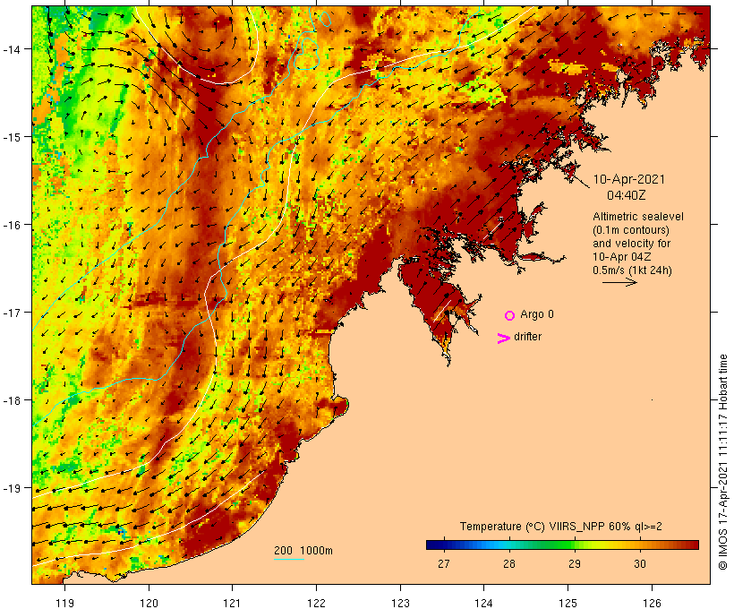Screen dimensions: 734x609
Task: Click the 'Altimetric sealevel' text line
Action: [x=637, y=217]
